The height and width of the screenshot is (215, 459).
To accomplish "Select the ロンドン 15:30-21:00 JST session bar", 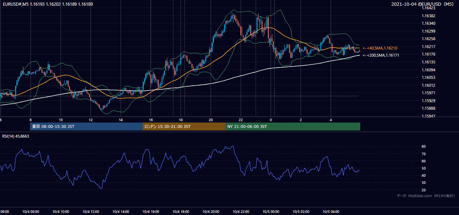I will pyautogui.click(x=184, y=126).
